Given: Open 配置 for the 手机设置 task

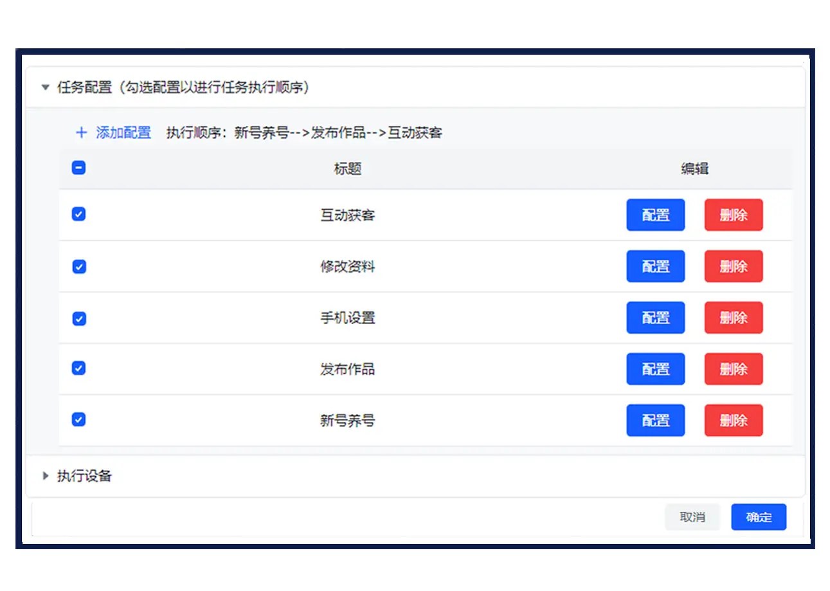Looking at the screenshot, I should click(x=655, y=318).
